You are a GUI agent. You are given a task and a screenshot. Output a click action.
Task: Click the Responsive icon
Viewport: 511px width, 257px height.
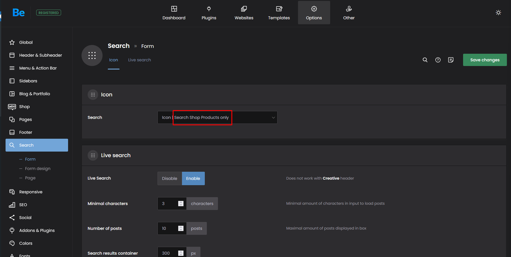pyautogui.click(x=12, y=192)
